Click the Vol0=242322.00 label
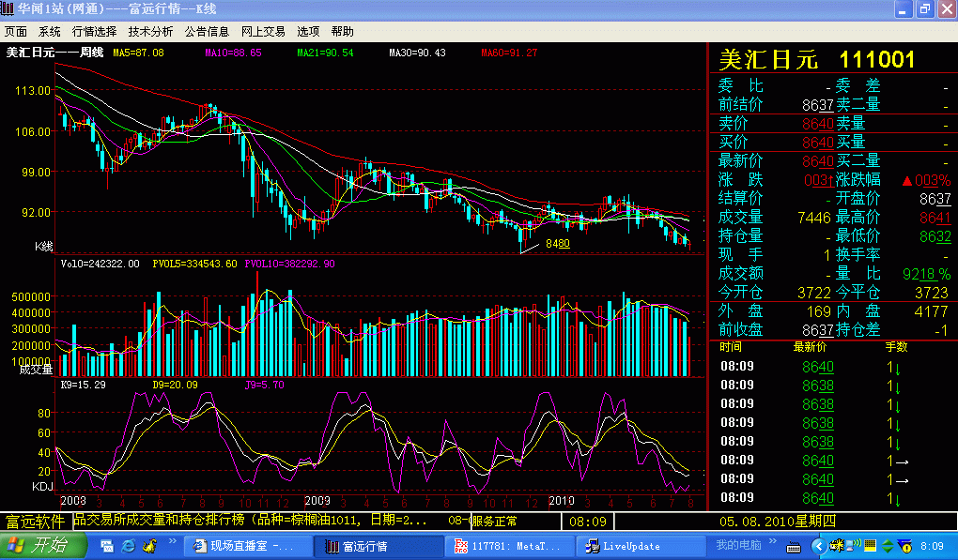 point(100,264)
